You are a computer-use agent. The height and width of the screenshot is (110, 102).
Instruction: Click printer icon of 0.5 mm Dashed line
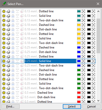8,93
